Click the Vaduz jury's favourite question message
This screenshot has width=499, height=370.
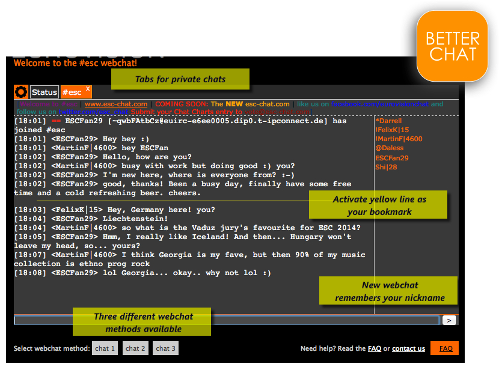coord(187,228)
